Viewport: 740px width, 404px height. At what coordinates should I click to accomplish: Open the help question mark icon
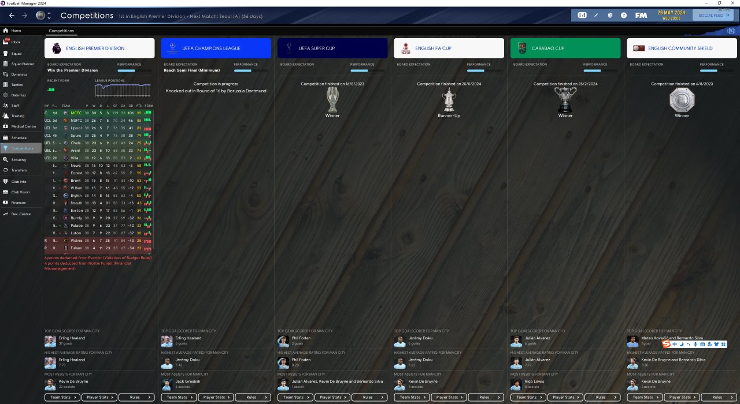624,15
